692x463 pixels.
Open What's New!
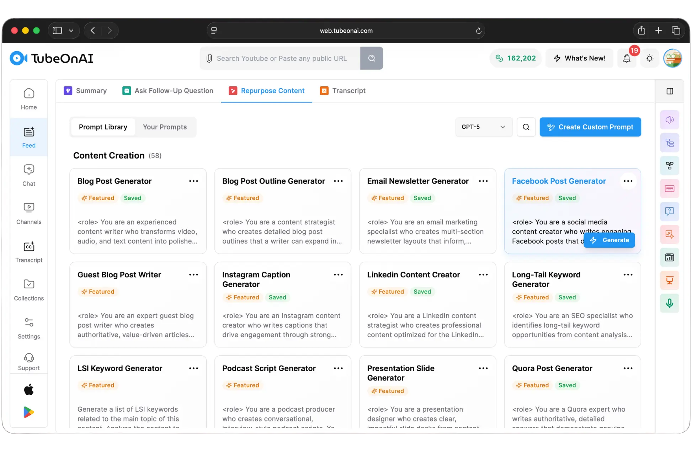580,58
